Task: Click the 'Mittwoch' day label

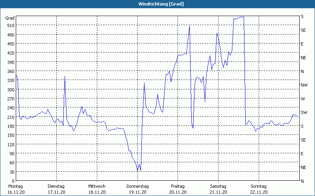Action: click(x=97, y=187)
